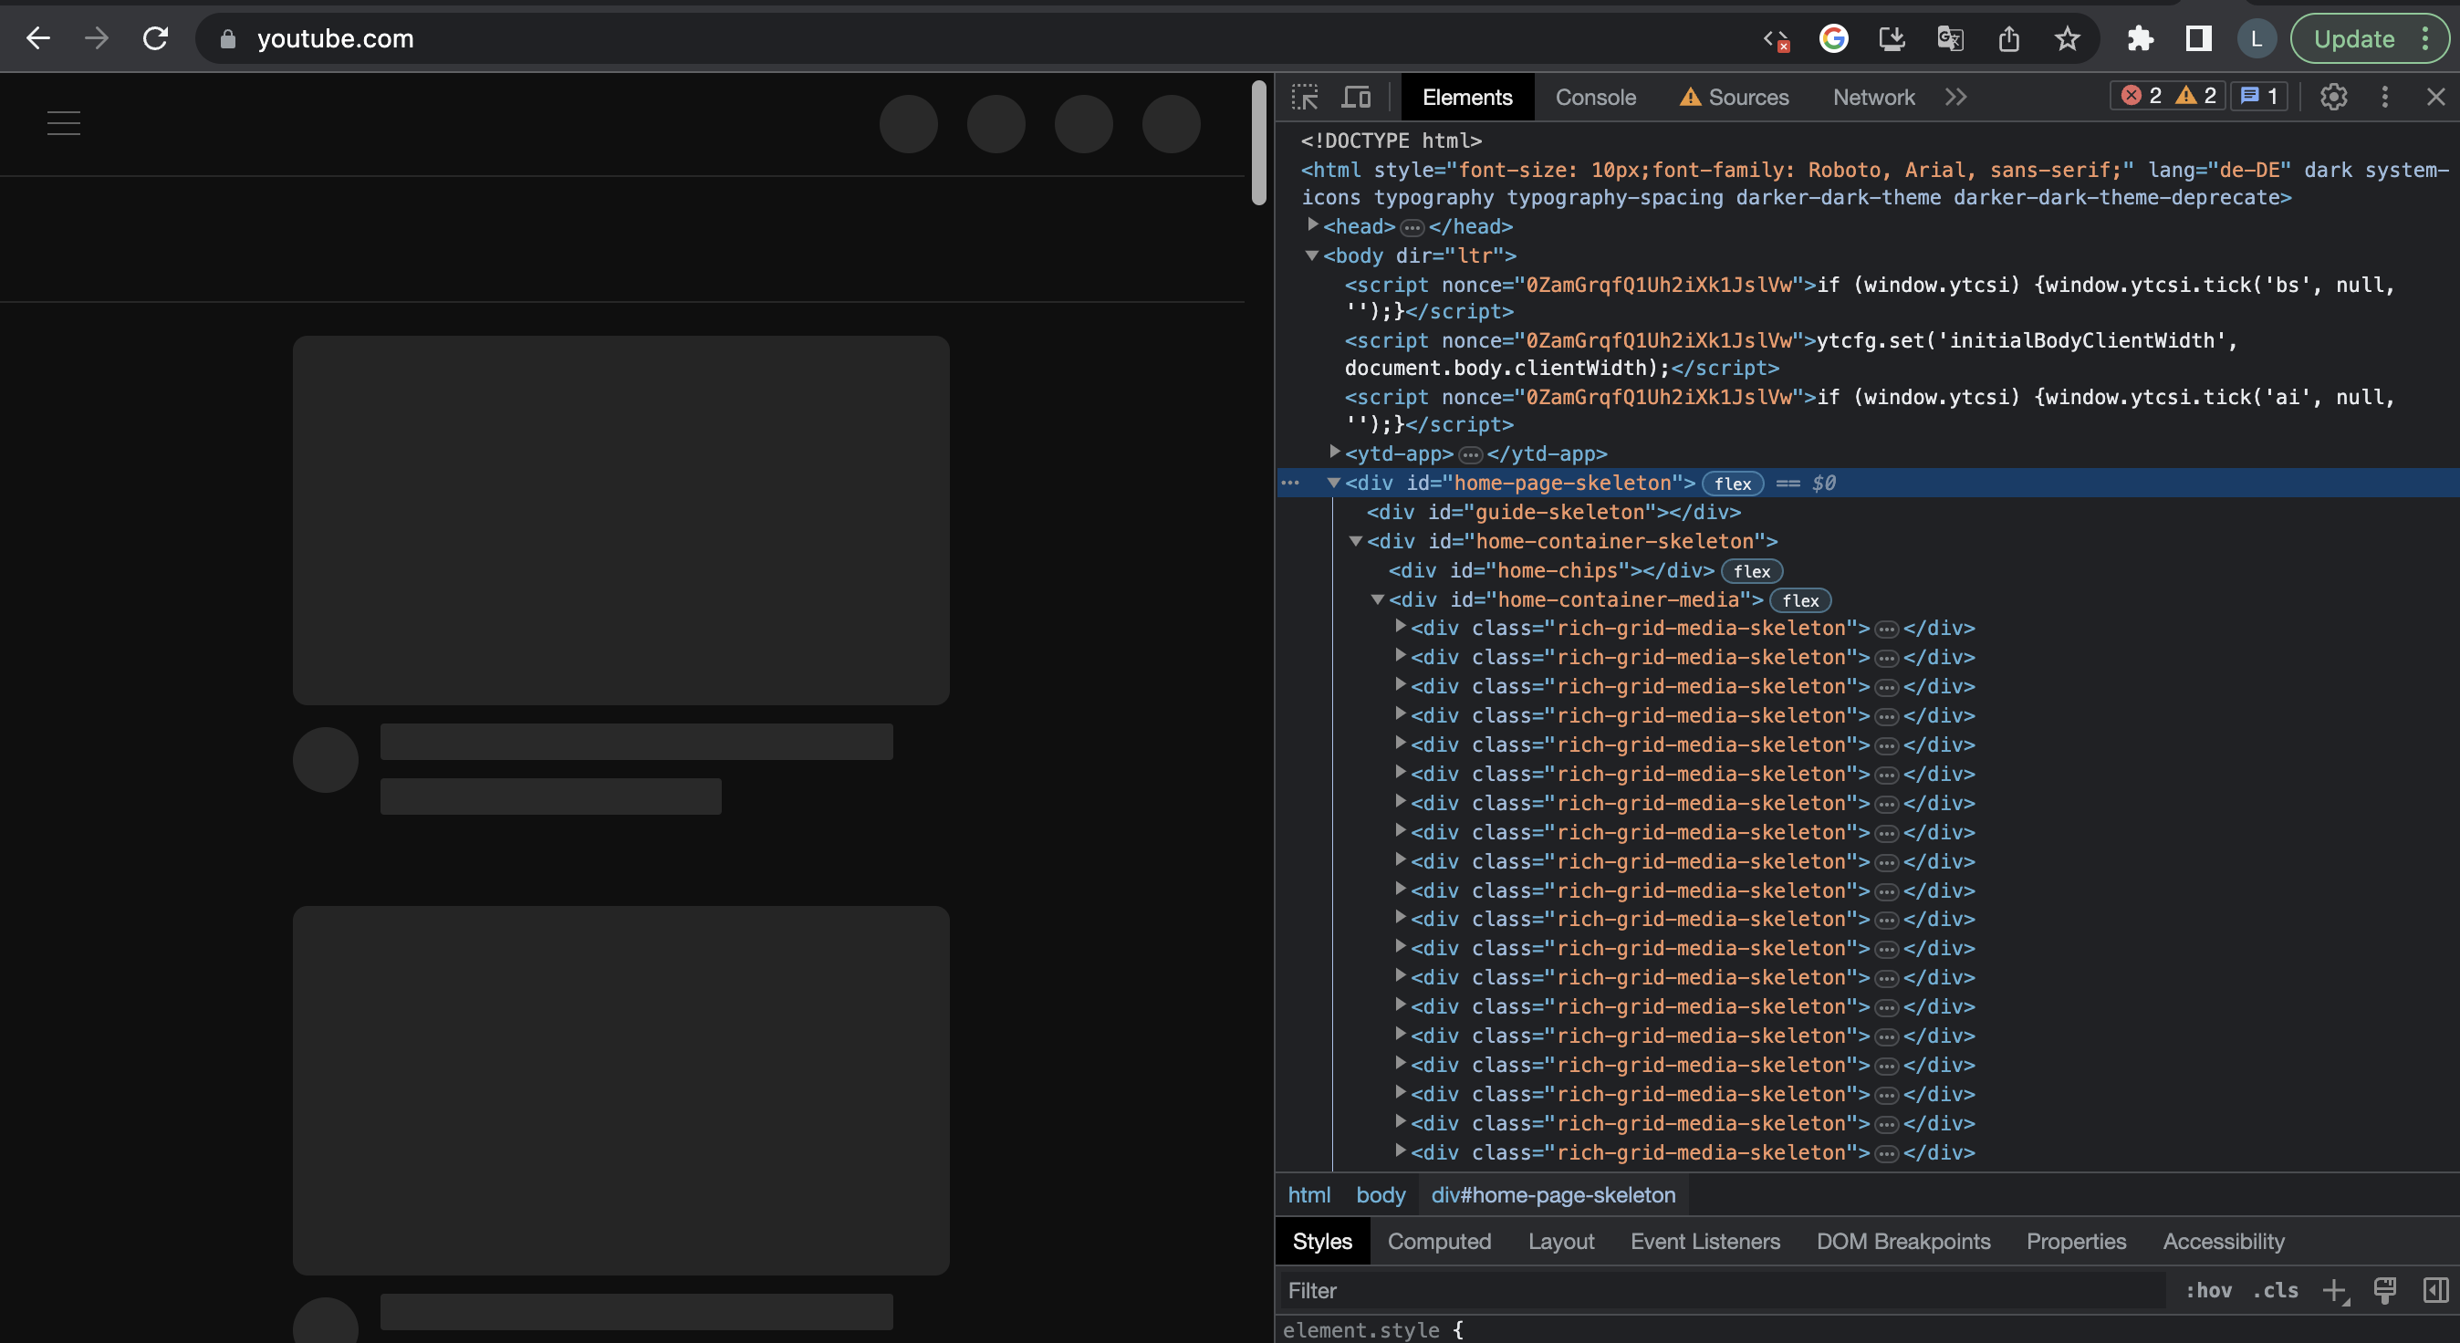Open the DOM Breakpoints tab

[x=1902, y=1241]
